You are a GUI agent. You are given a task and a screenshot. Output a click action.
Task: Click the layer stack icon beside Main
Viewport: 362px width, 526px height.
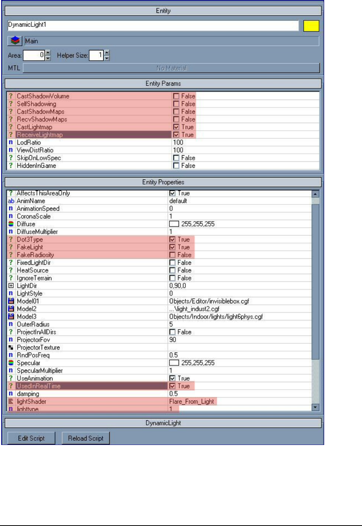pyautogui.click(x=15, y=41)
